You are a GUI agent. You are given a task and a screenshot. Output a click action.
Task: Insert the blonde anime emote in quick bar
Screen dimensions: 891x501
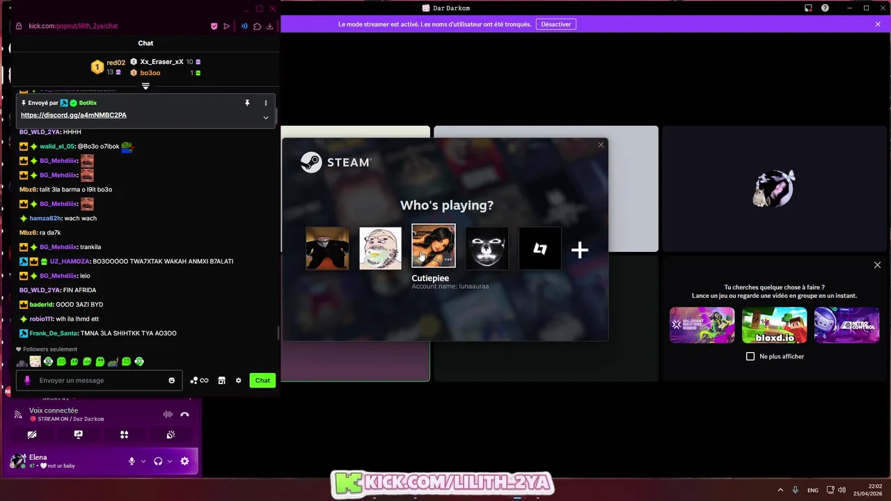click(35, 361)
